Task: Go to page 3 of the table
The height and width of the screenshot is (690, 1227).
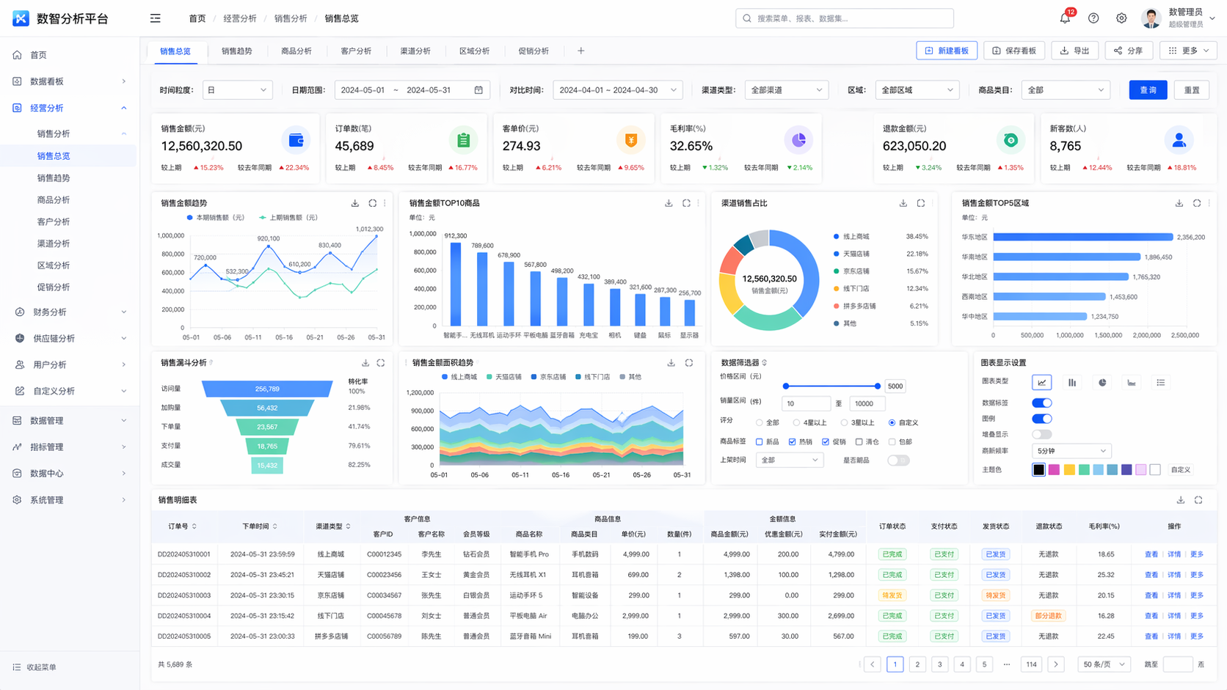Action: click(x=939, y=664)
